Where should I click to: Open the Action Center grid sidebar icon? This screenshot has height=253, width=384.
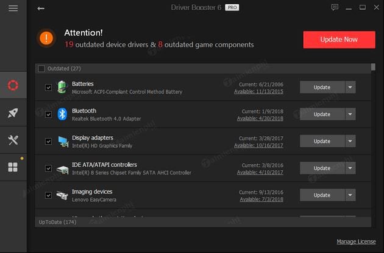[x=13, y=167]
